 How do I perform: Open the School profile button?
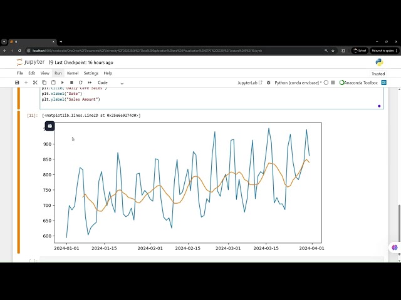point(360,51)
